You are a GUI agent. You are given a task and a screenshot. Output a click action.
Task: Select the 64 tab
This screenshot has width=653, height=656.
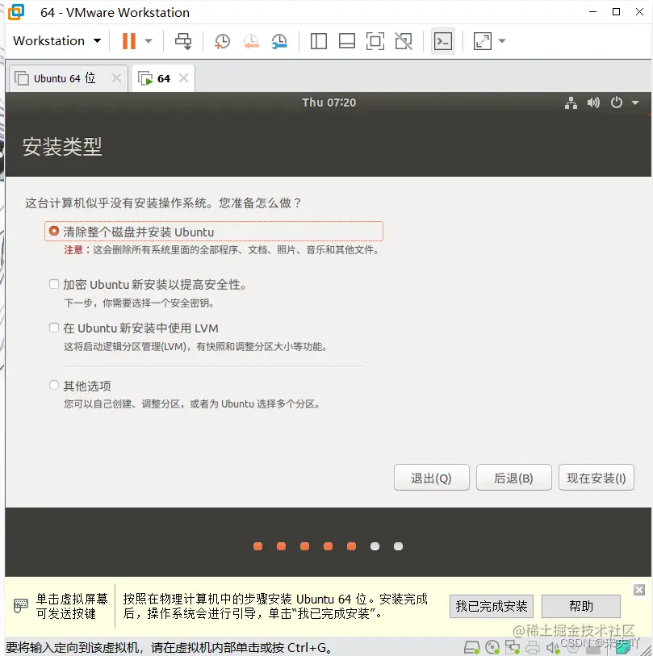click(x=164, y=78)
